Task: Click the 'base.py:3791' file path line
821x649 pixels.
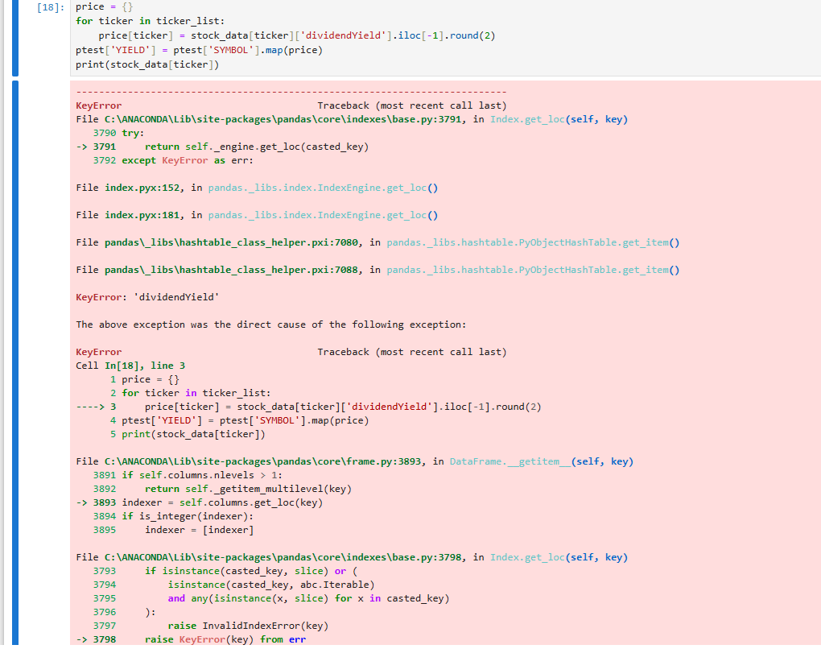Action: (351, 119)
